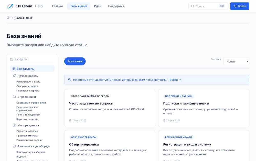This screenshot has width=256, height=161.
Task: Click the chart icon beside Аналитика и дашборды
Action: tap(14, 146)
